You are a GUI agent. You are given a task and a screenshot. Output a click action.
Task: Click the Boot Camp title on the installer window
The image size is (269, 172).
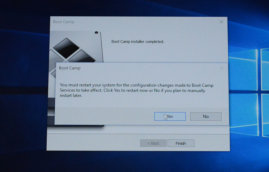click(x=64, y=22)
